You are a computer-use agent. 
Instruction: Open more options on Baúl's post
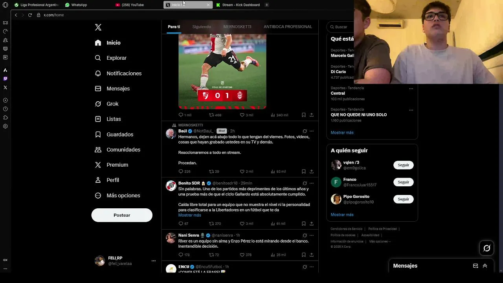point(312,131)
